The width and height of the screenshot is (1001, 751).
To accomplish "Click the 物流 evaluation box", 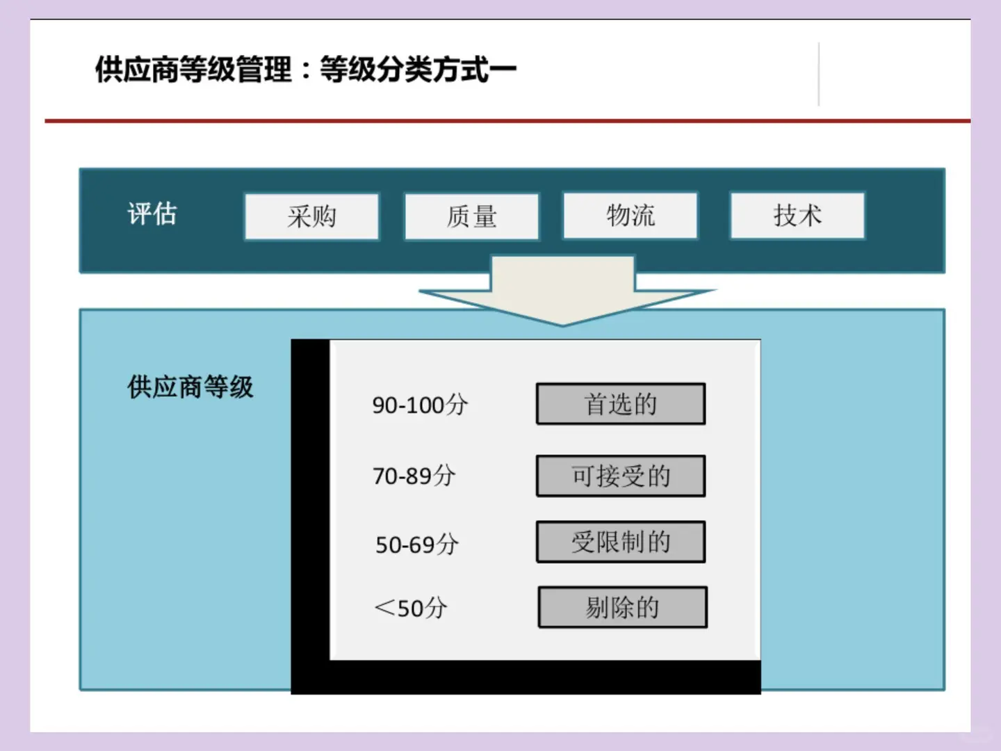I will (630, 216).
